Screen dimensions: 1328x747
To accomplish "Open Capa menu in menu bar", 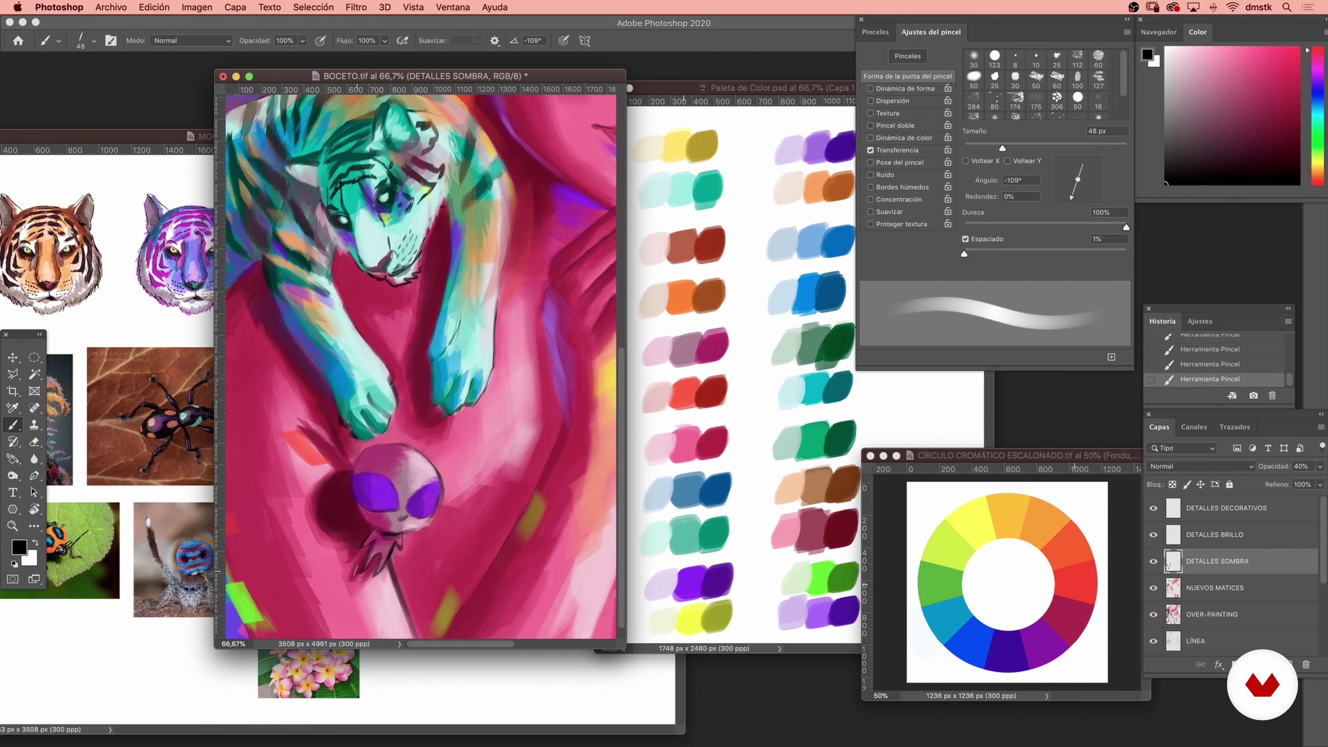I will pos(234,7).
